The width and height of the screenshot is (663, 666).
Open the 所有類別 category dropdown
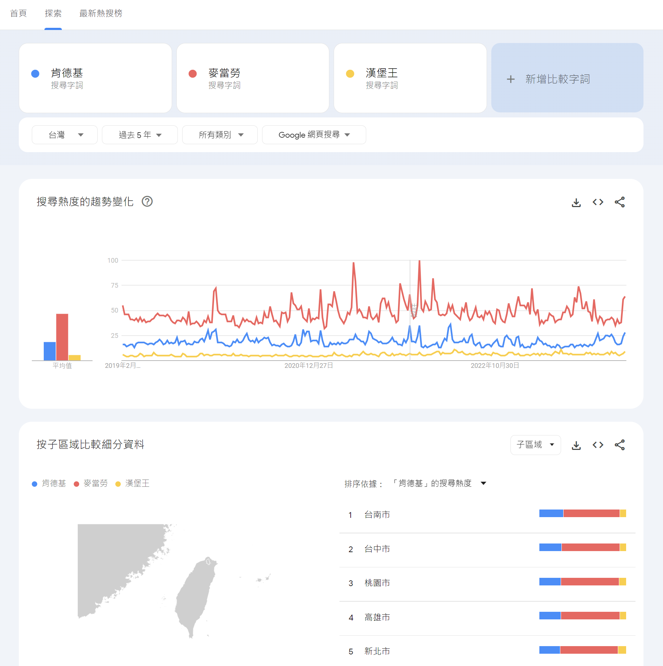tap(220, 135)
